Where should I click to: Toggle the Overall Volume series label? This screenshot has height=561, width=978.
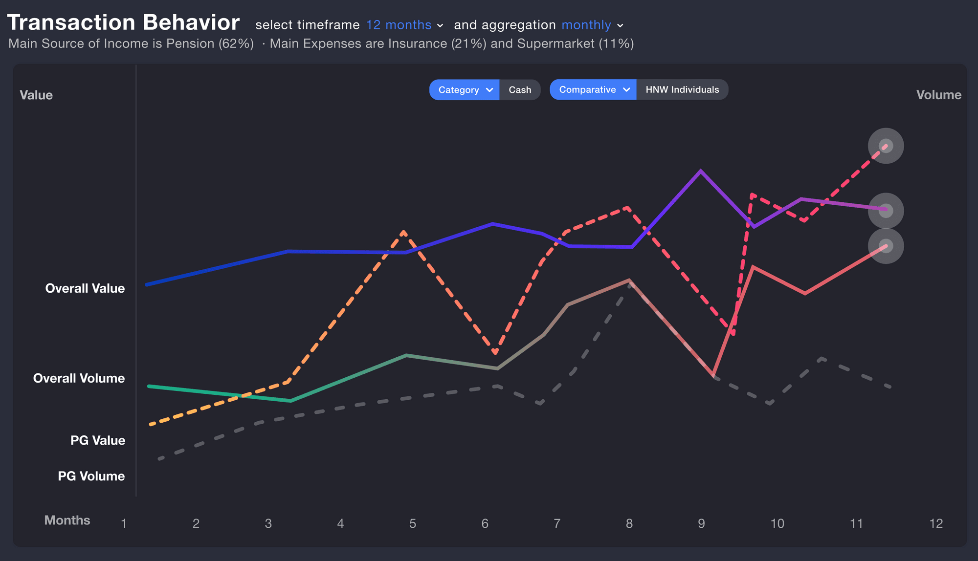(79, 378)
